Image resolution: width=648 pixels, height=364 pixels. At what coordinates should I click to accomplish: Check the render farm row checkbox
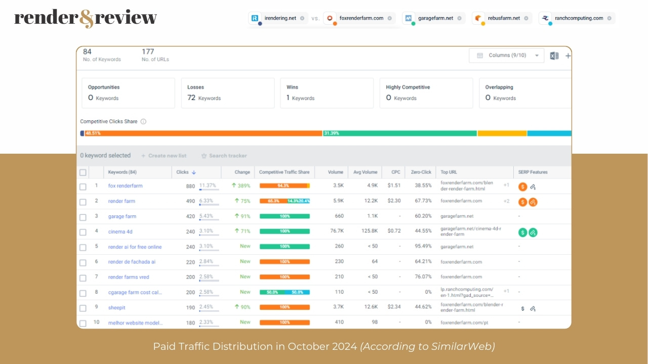pyautogui.click(x=83, y=202)
